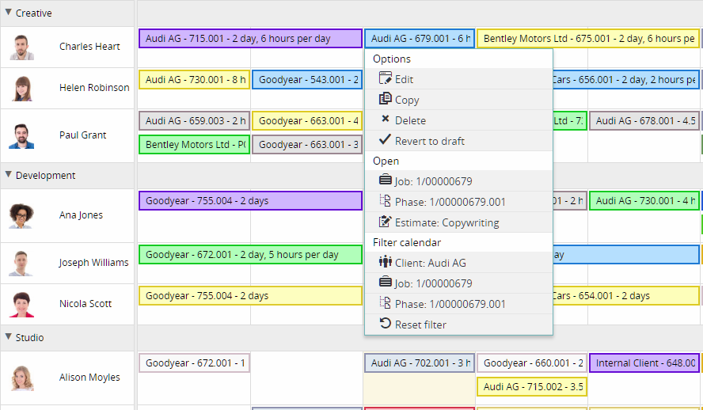The image size is (703, 410).
Task: Click the briefcase icon under Filter calendar
Action: tap(385, 283)
